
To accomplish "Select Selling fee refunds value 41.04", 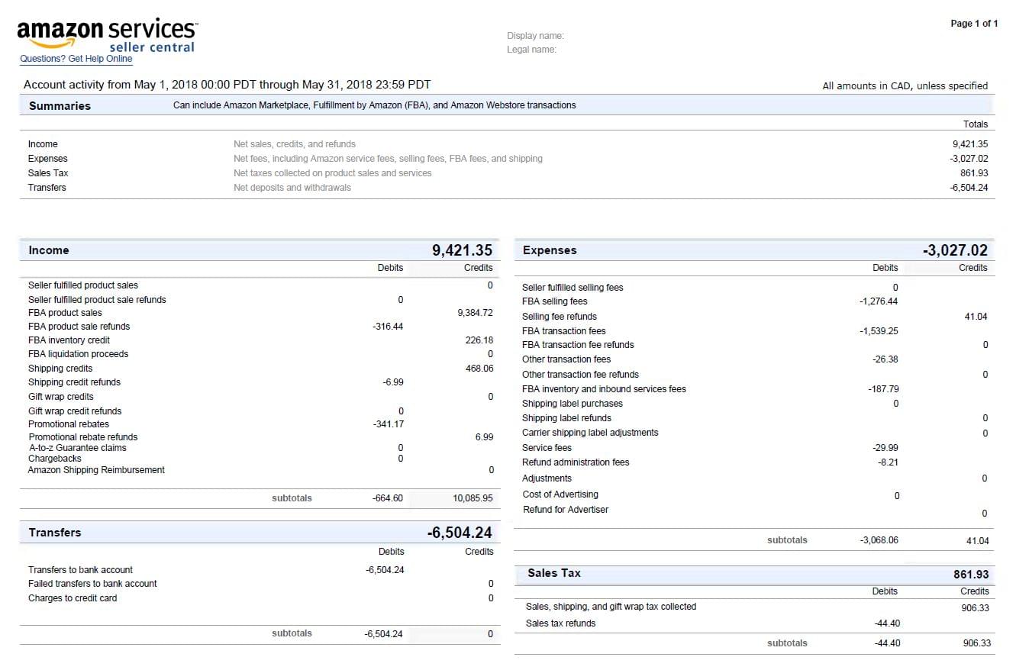I will click(976, 317).
